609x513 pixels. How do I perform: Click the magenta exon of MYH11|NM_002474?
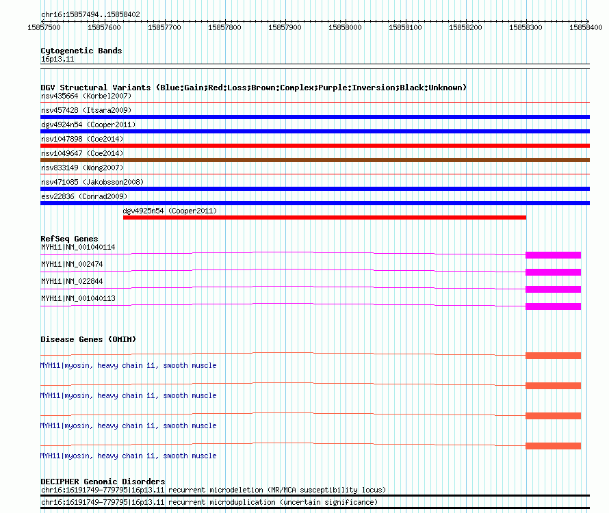[x=553, y=272]
